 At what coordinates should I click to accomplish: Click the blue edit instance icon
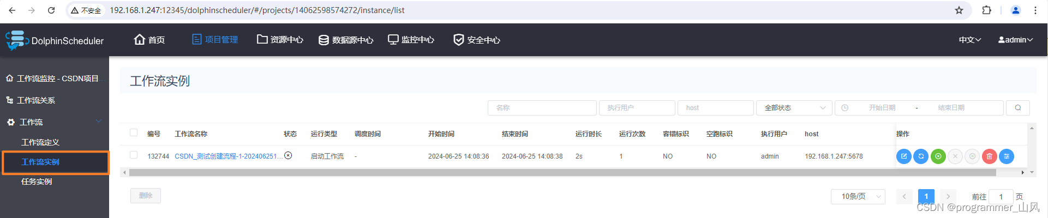(x=903, y=156)
